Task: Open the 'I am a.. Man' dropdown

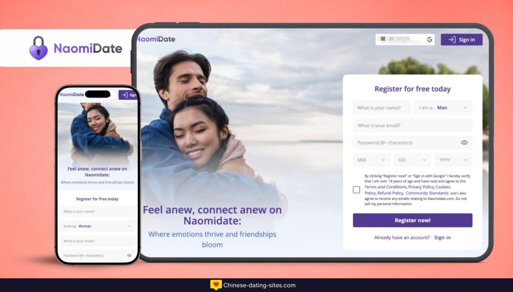Action: 443,107
